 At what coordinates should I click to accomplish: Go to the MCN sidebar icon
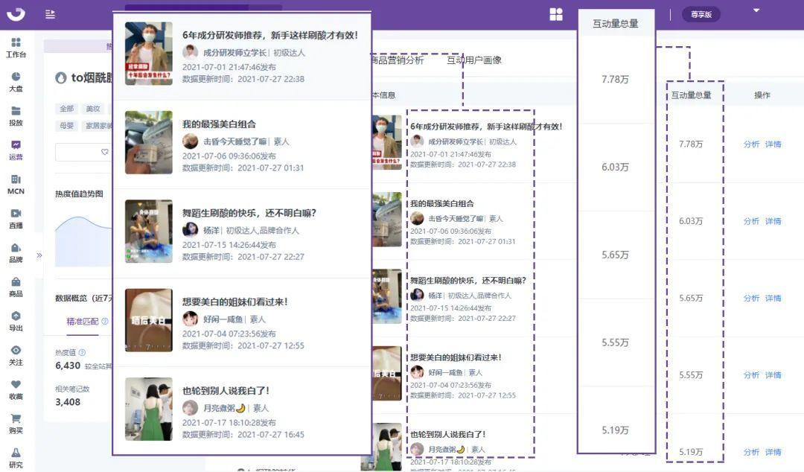coord(16,179)
